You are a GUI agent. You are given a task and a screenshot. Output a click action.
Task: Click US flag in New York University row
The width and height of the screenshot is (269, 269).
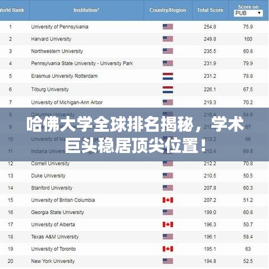tap(168, 261)
